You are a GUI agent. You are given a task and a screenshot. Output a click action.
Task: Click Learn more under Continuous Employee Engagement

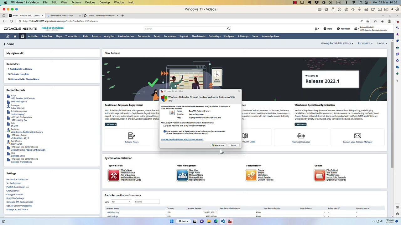[111, 124]
